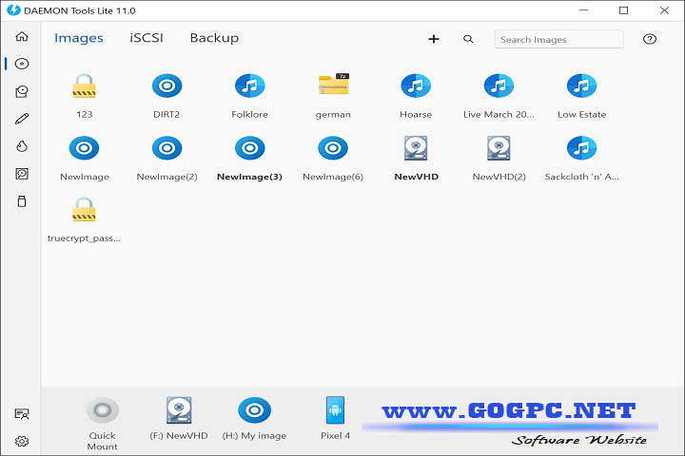Select the Live March 20... audio image
This screenshot has width=685, height=456.
tap(499, 96)
